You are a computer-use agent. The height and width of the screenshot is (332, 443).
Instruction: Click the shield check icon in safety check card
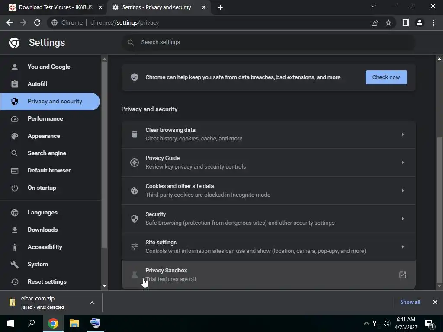(135, 77)
